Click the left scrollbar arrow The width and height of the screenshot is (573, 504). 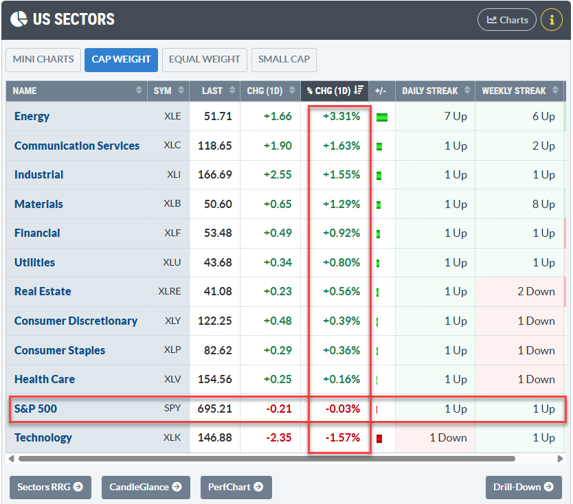[11, 459]
